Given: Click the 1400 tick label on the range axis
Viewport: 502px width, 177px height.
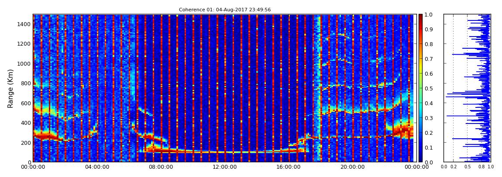Looking at the screenshot, I should tap(24, 24).
